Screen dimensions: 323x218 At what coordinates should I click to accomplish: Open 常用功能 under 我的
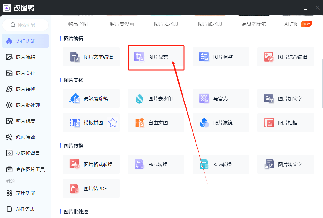(x=25, y=193)
